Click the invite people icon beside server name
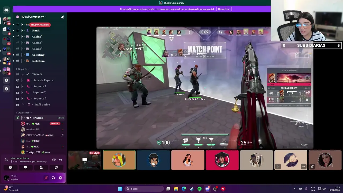Screen dimensions: 343x193 pos(63,17)
